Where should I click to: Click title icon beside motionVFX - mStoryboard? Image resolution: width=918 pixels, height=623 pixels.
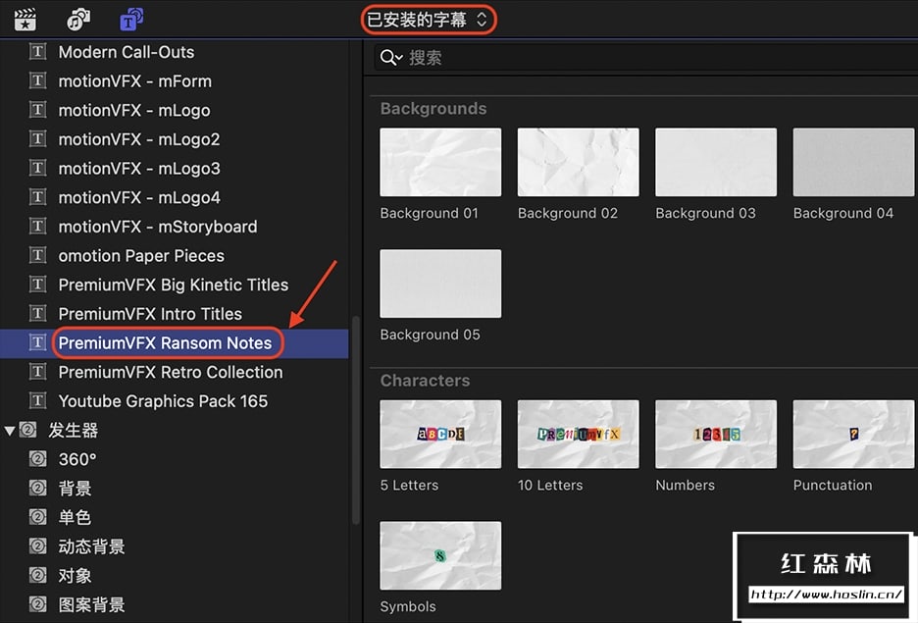tap(37, 226)
